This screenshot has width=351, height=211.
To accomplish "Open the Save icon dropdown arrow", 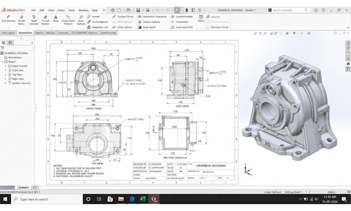I will tap(142, 10).
